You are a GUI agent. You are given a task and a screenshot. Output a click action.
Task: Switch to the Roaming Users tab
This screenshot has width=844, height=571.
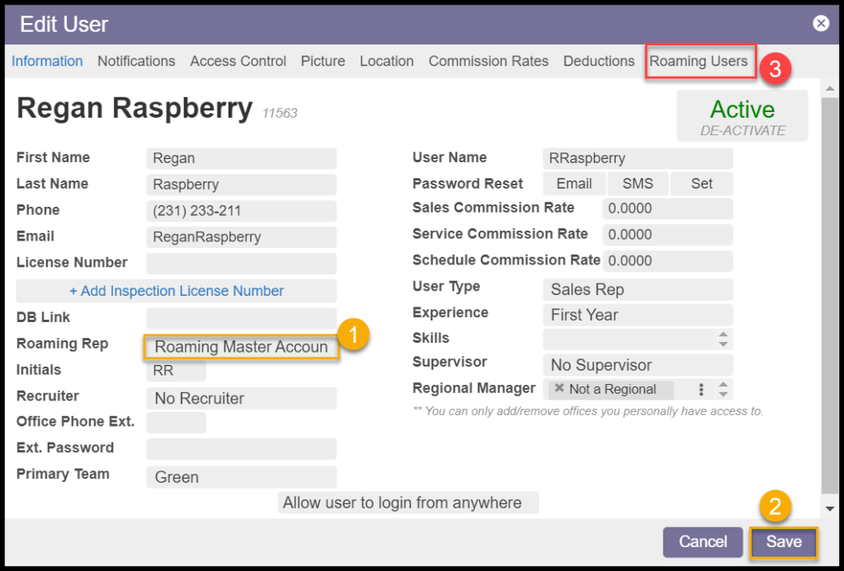(x=699, y=61)
